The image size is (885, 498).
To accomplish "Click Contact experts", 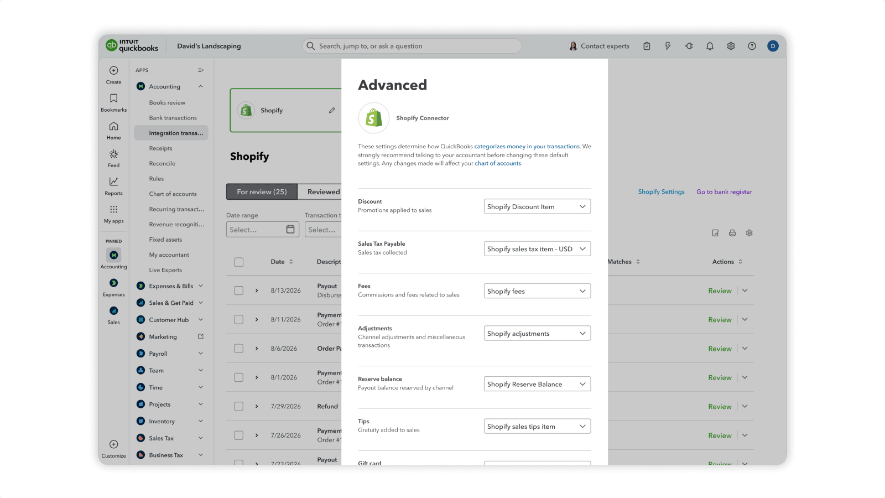I will (x=599, y=46).
